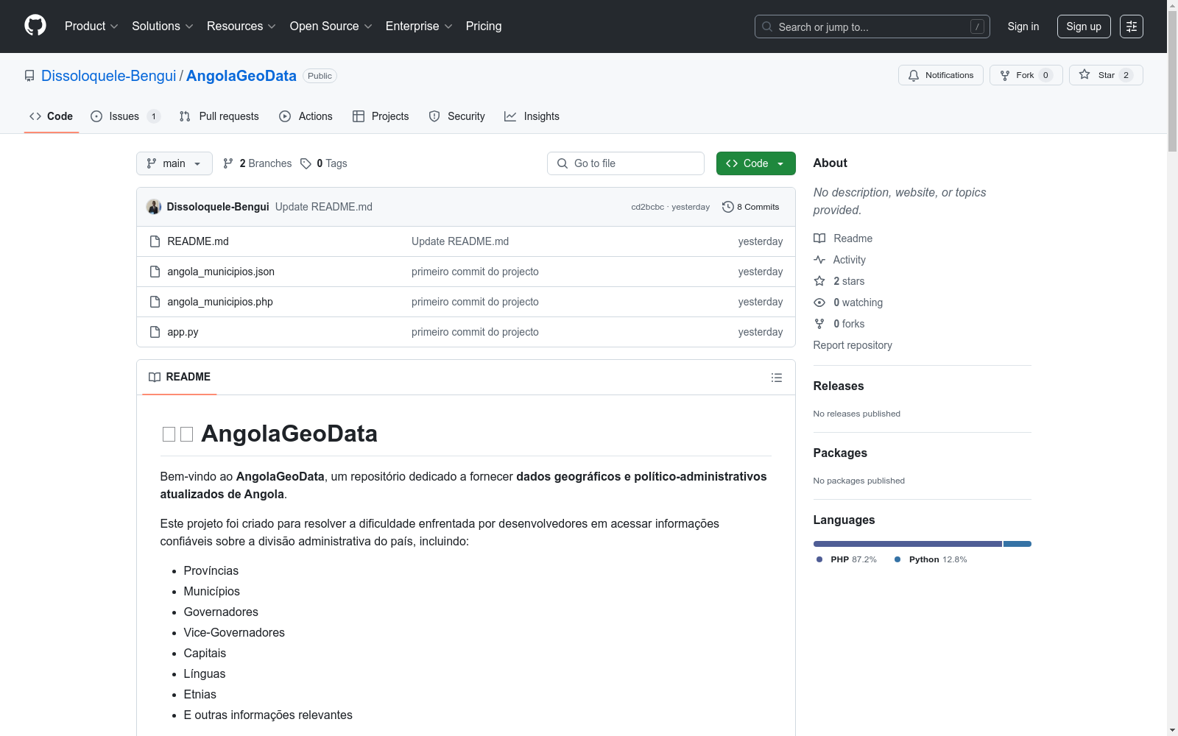Viewport: 1178px width, 736px height.
Task: Click the fork icon beside 0 forks
Action: pos(819,324)
